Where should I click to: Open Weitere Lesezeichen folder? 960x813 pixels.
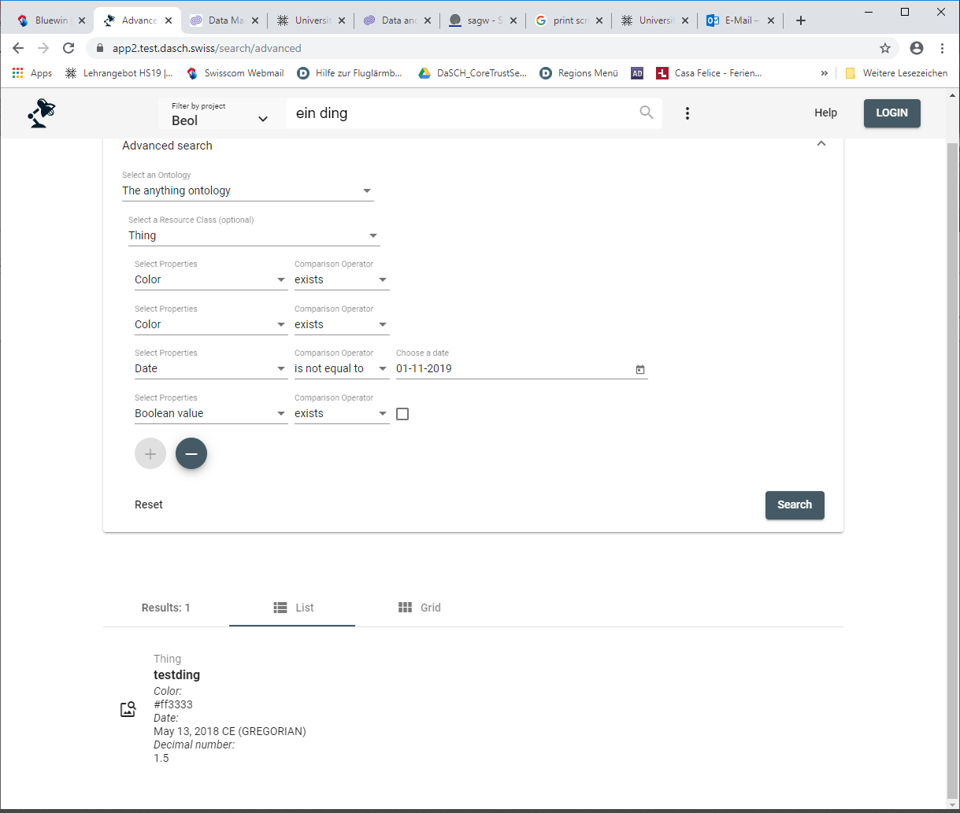(x=896, y=73)
